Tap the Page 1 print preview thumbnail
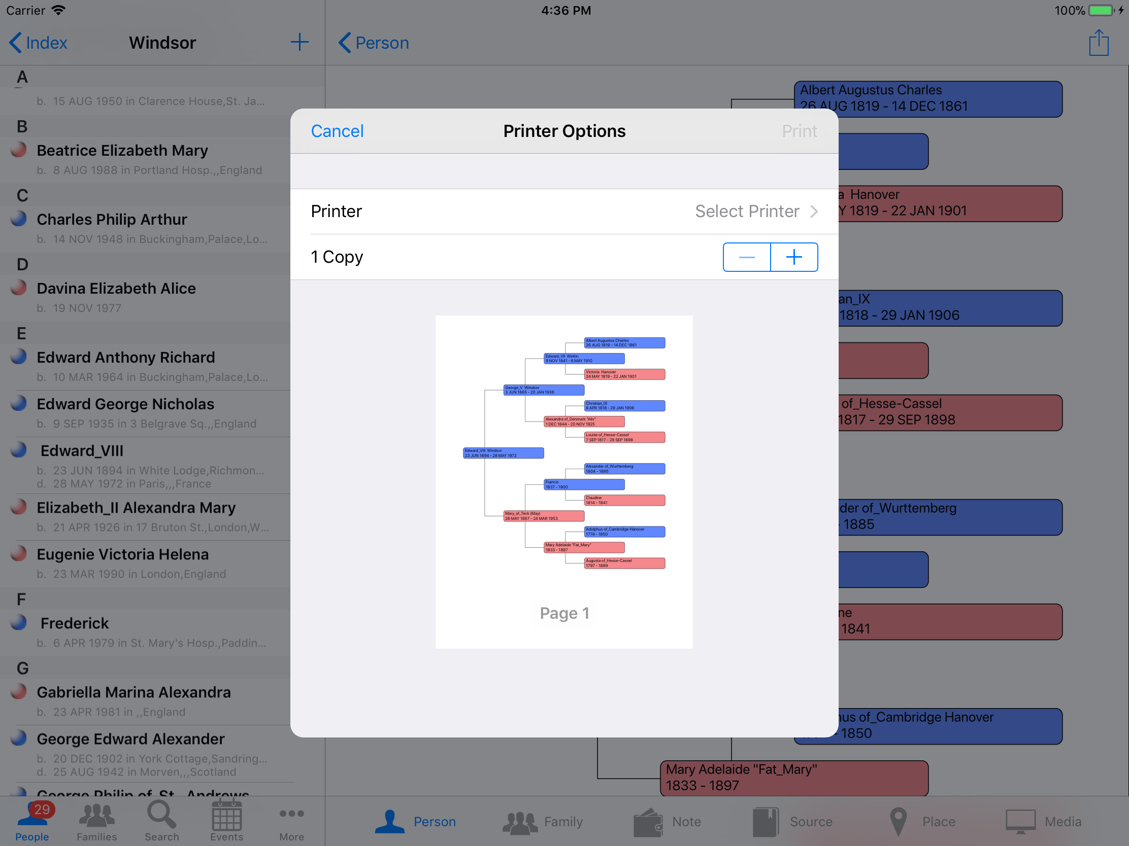Screen dimensions: 1129x846 563,481
